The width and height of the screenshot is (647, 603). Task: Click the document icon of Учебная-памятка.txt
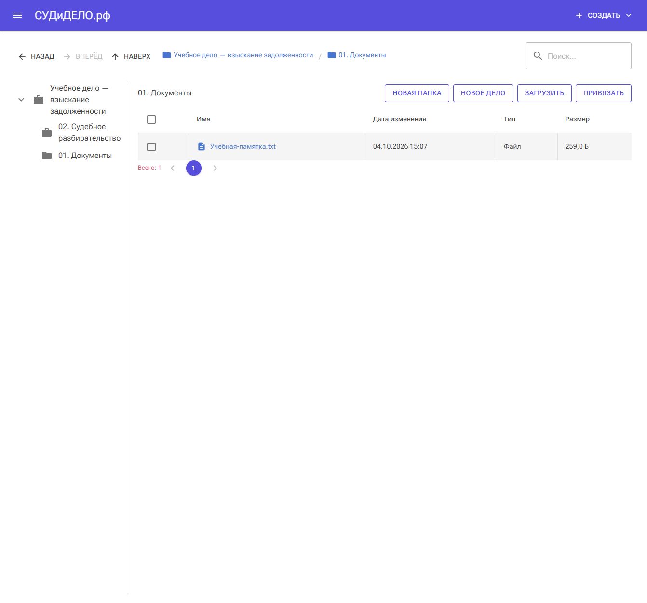(x=202, y=146)
